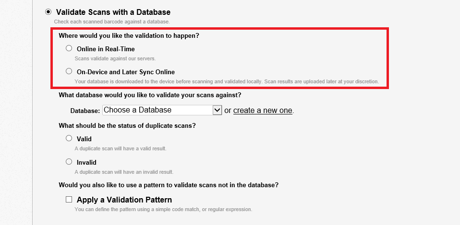Image resolution: width=460 pixels, height=225 pixels.
Task: Click the 'Online in Real-Time' label
Action: point(106,49)
